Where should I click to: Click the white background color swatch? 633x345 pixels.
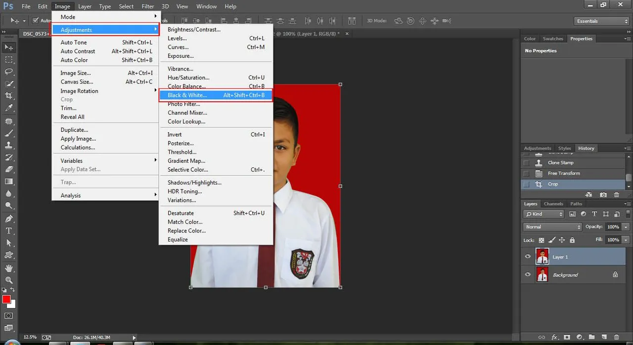click(12, 305)
